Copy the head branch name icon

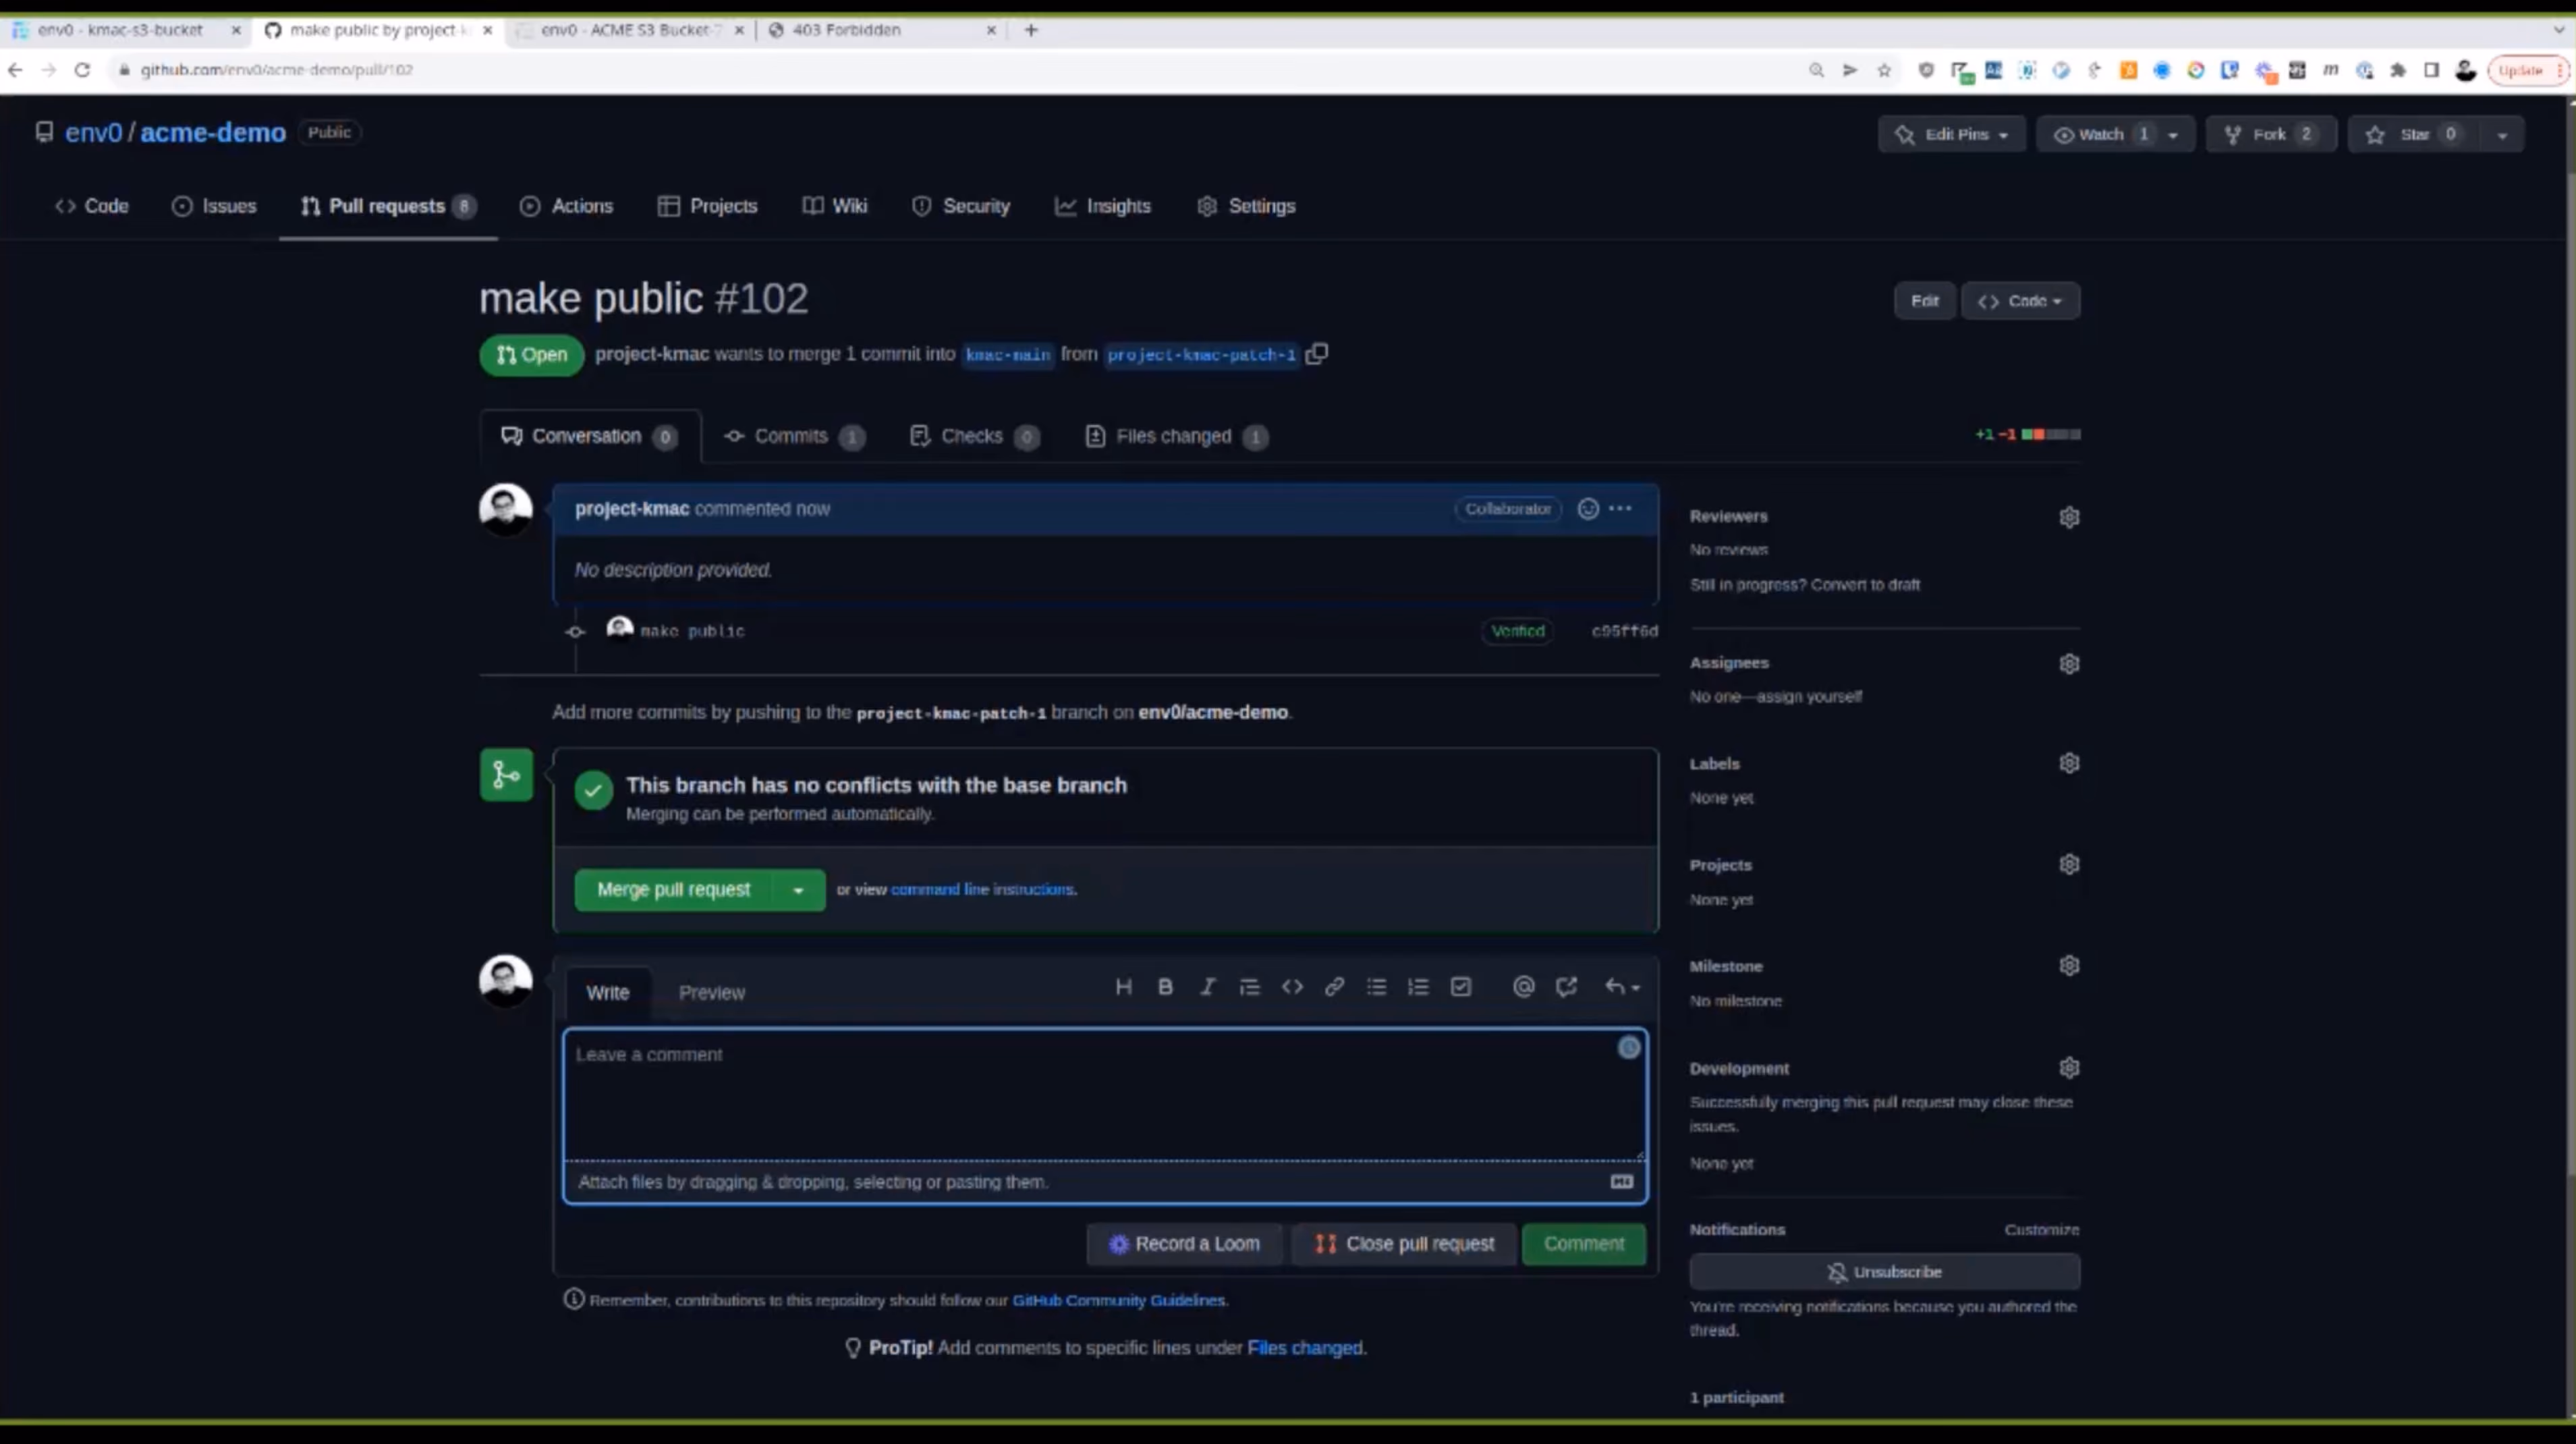point(1317,353)
